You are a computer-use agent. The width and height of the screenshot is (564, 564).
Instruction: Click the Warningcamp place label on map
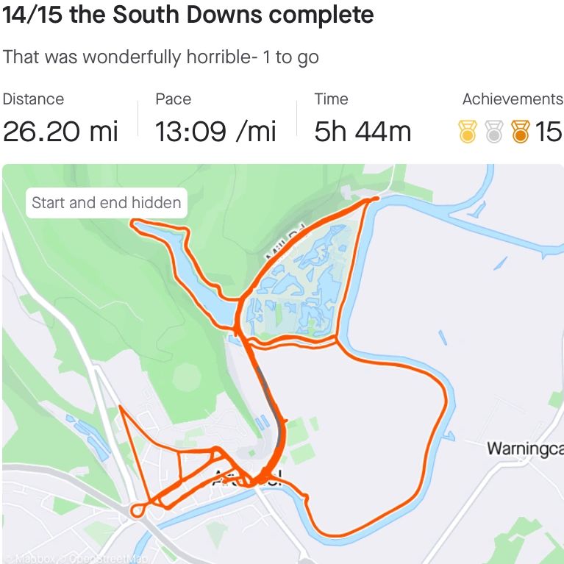pyautogui.click(x=525, y=449)
